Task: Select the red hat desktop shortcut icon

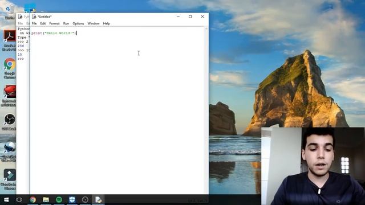Action: click(9, 96)
